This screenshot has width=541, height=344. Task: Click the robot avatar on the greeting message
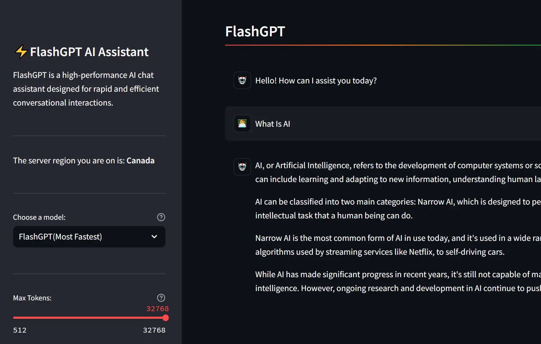(242, 80)
